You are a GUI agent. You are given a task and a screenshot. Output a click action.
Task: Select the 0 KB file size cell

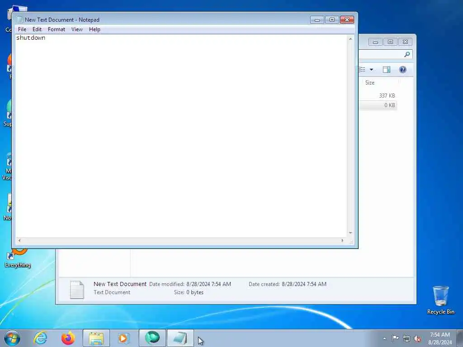point(389,105)
